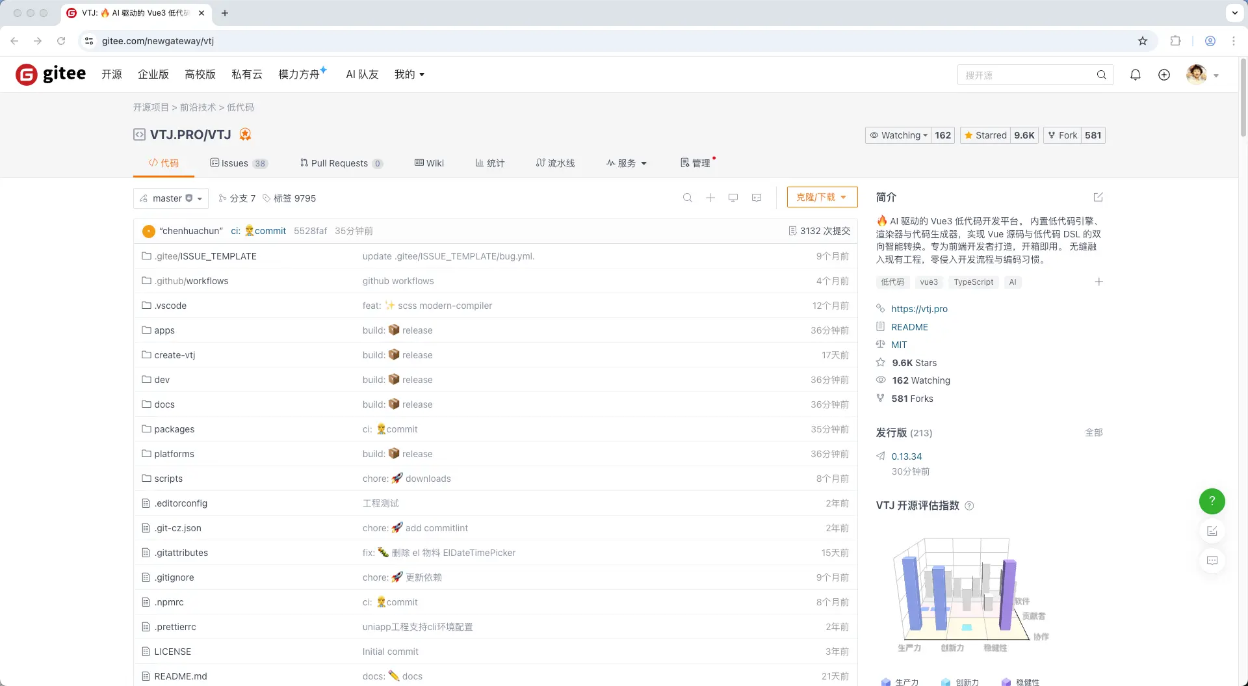
Task: Click the Fork button
Action: point(1062,135)
